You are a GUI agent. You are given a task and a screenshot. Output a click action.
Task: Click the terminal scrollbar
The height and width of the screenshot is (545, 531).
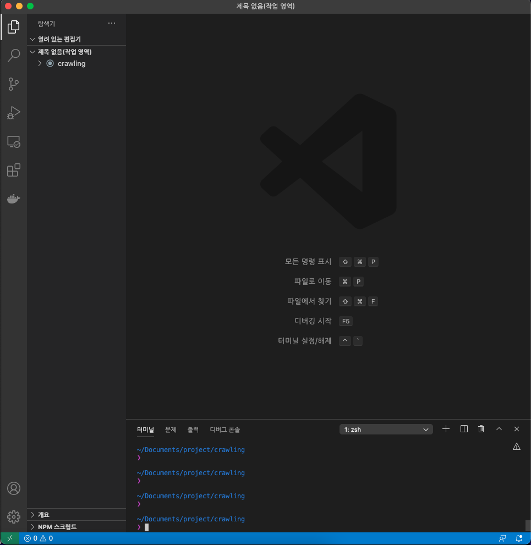click(528, 526)
